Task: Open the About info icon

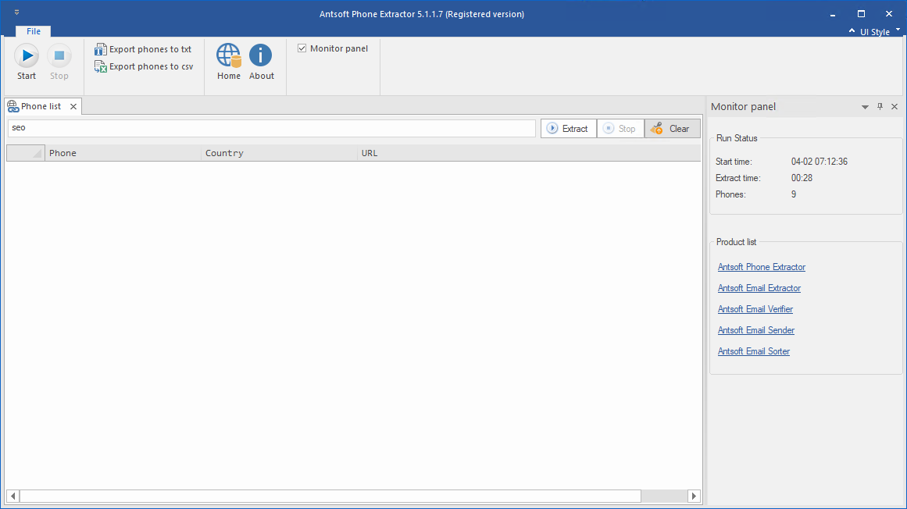Action: pos(261,56)
